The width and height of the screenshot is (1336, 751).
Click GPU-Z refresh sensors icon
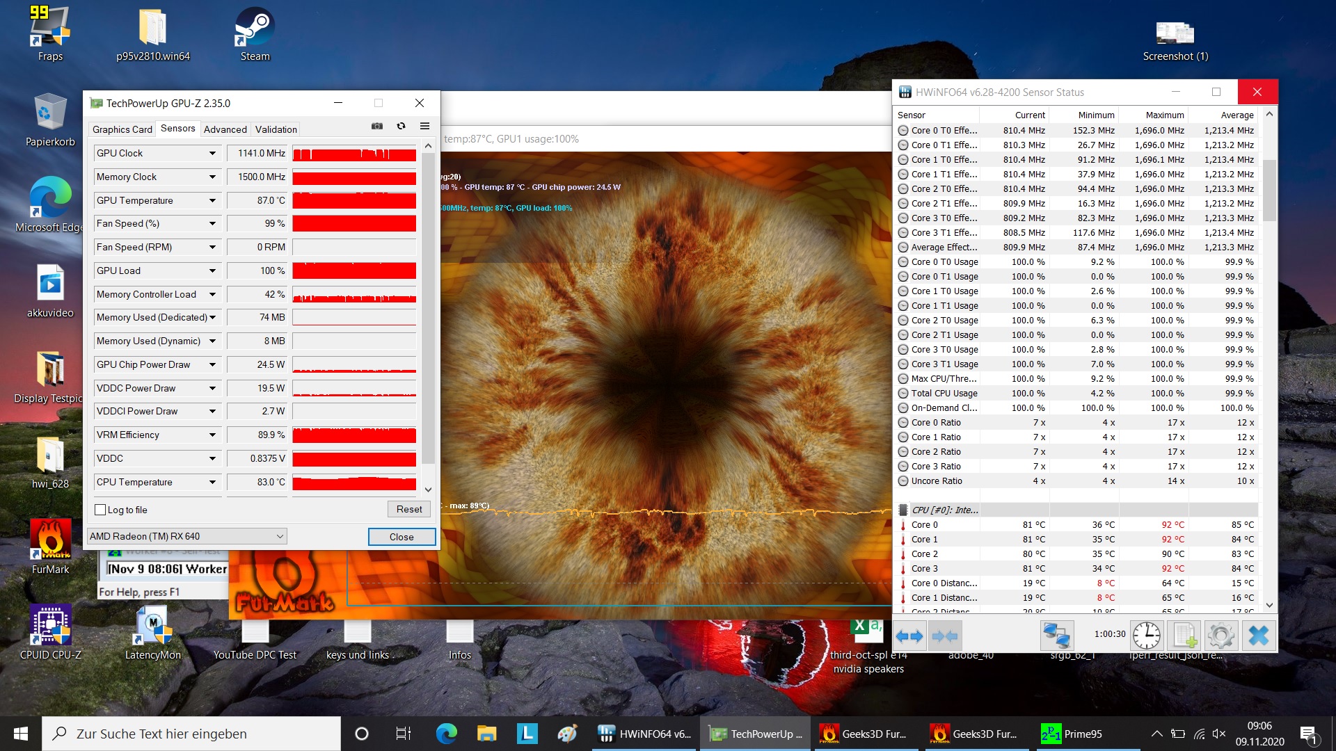401,126
